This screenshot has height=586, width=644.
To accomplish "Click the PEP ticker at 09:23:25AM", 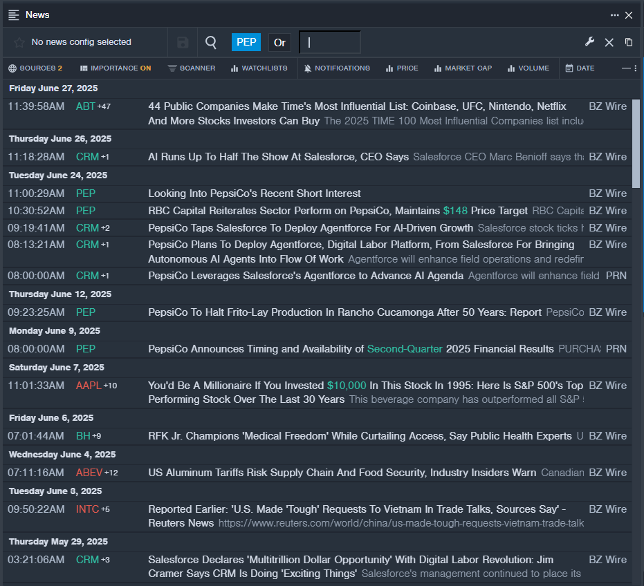I will (x=86, y=312).
